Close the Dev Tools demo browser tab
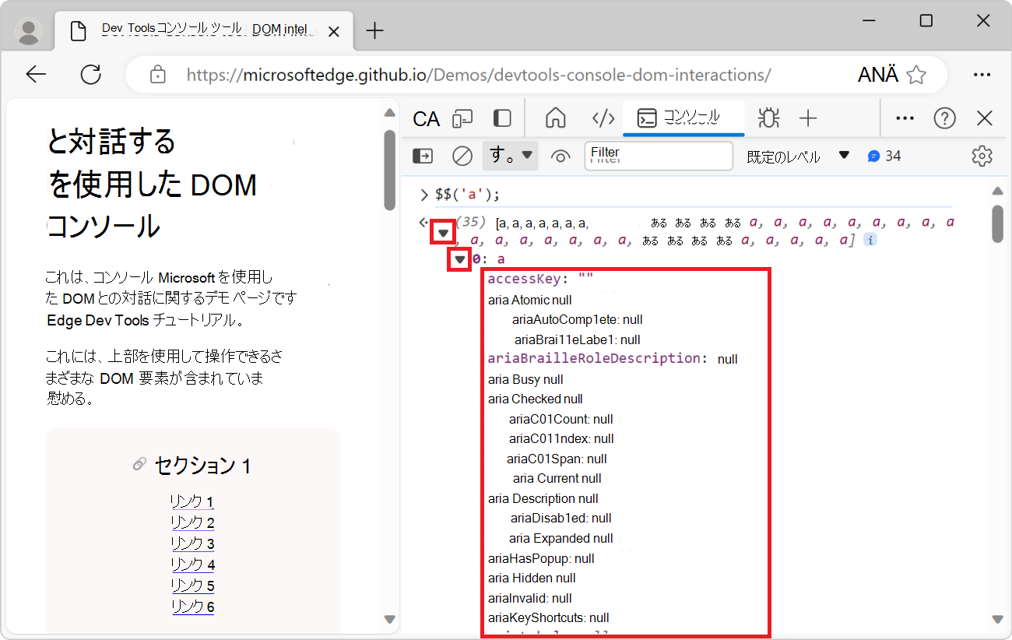The height and width of the screenshot is (640, 1012). click(334, 32)
